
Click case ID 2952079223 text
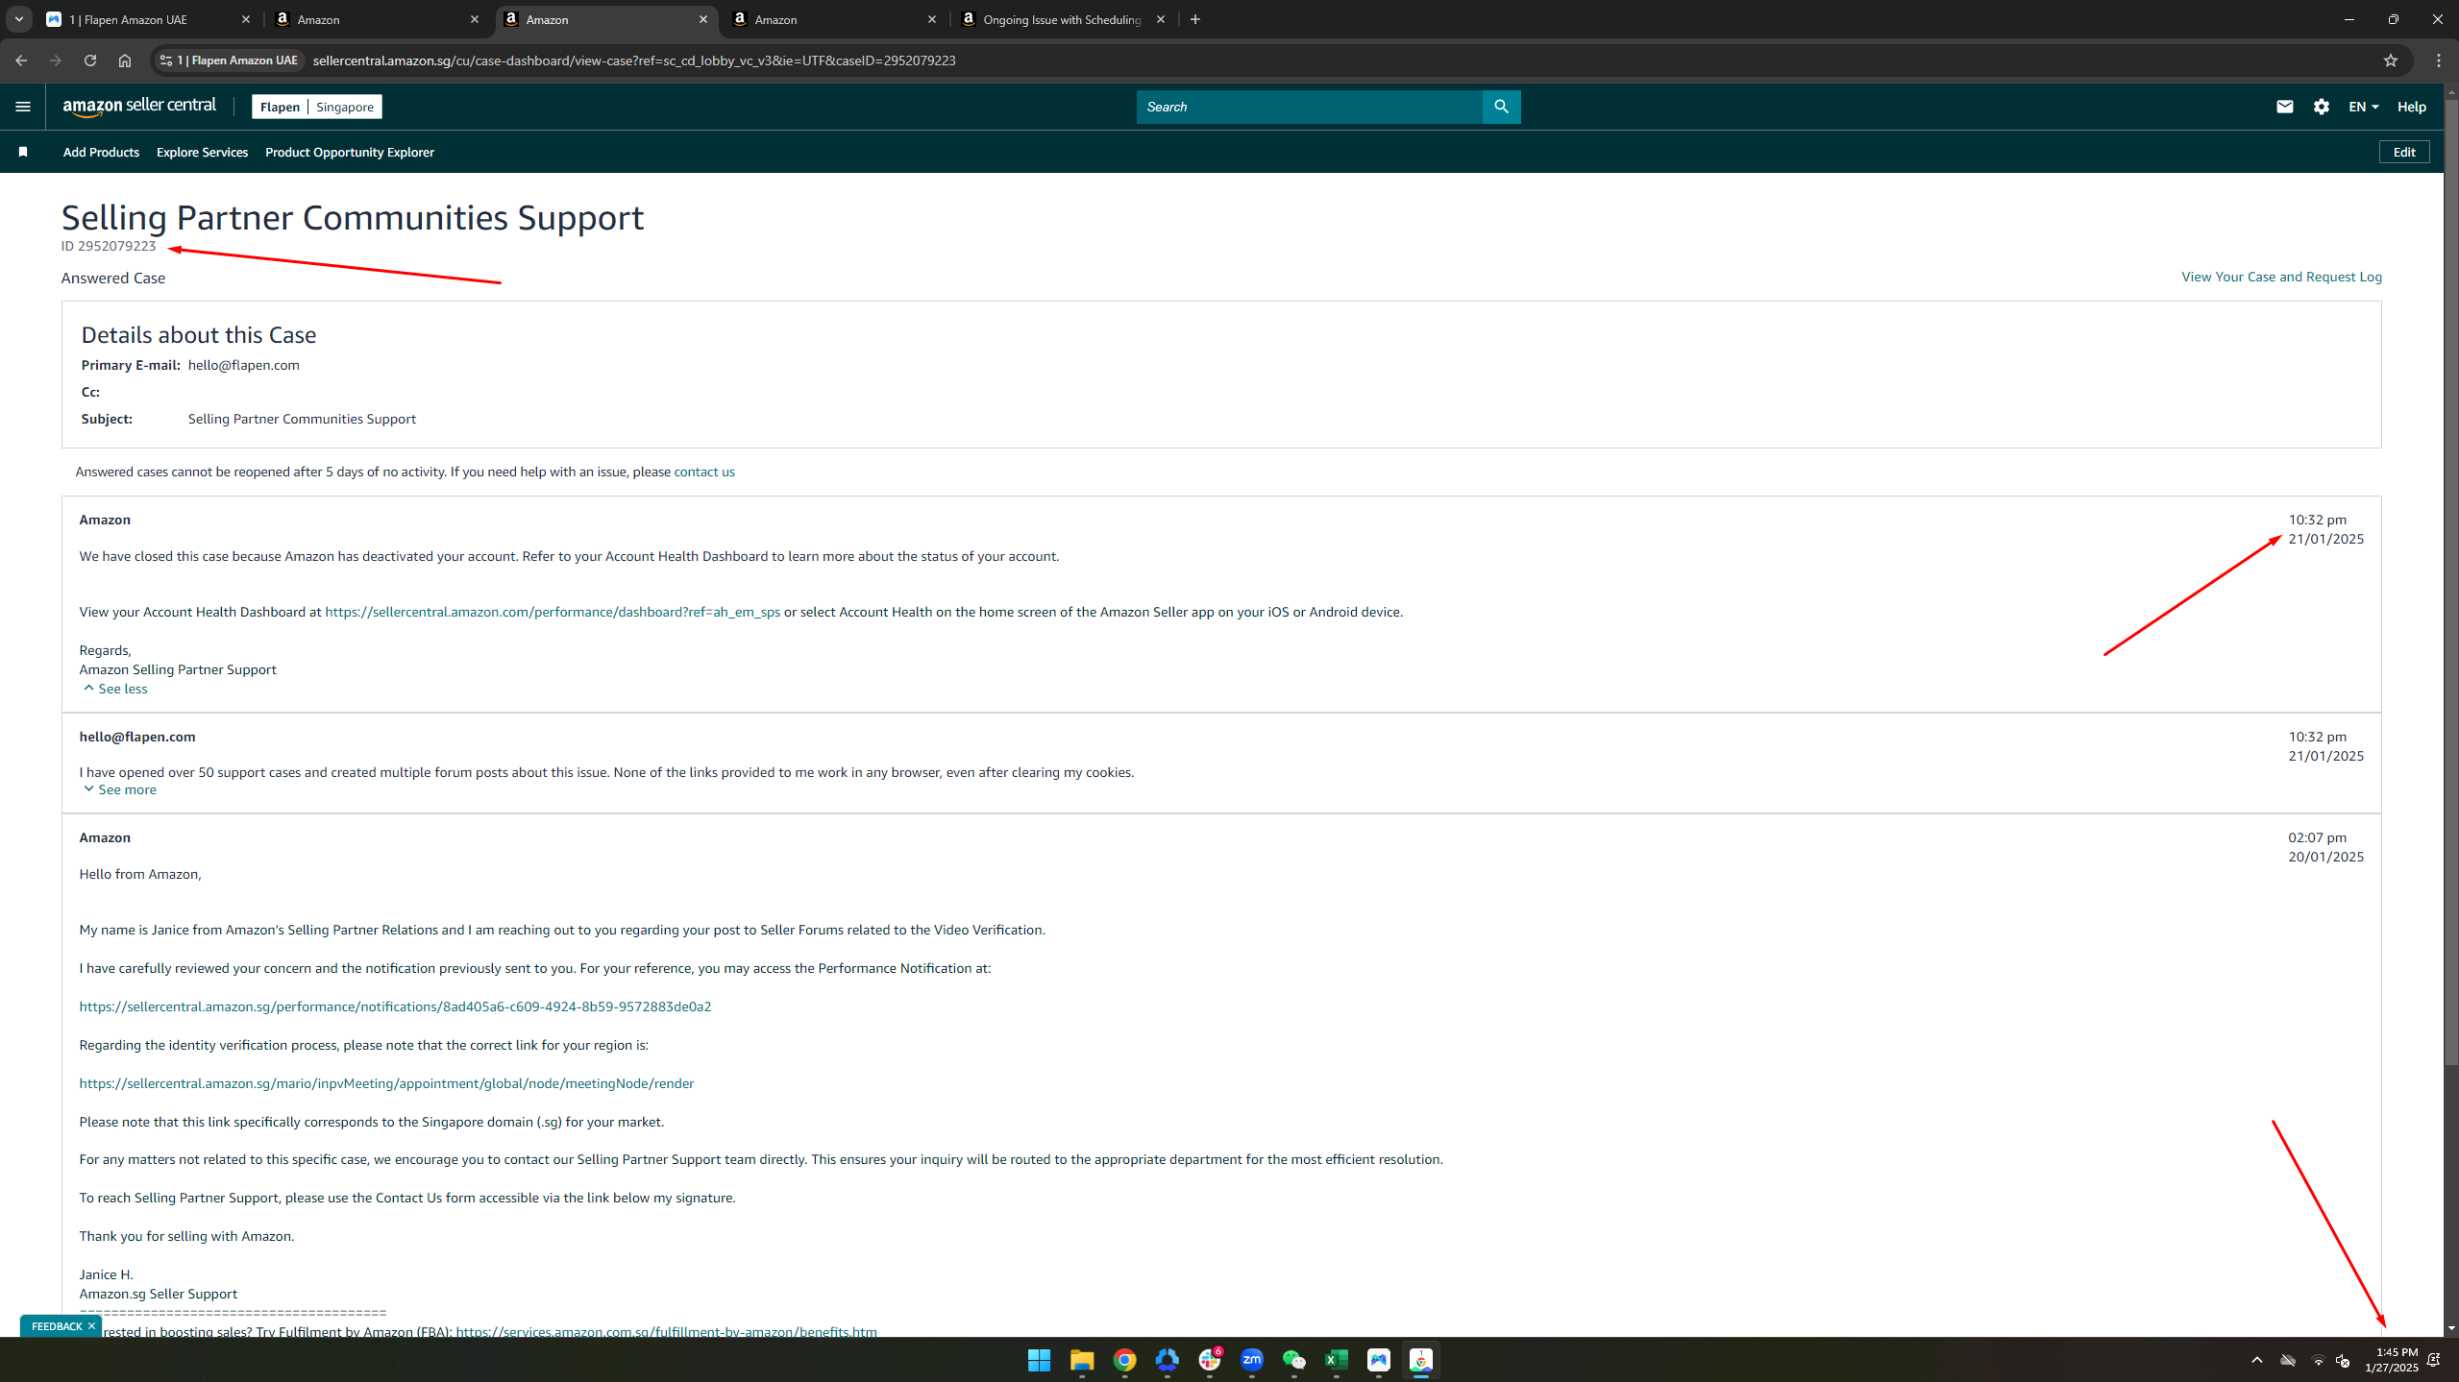(x=109, y=246)
